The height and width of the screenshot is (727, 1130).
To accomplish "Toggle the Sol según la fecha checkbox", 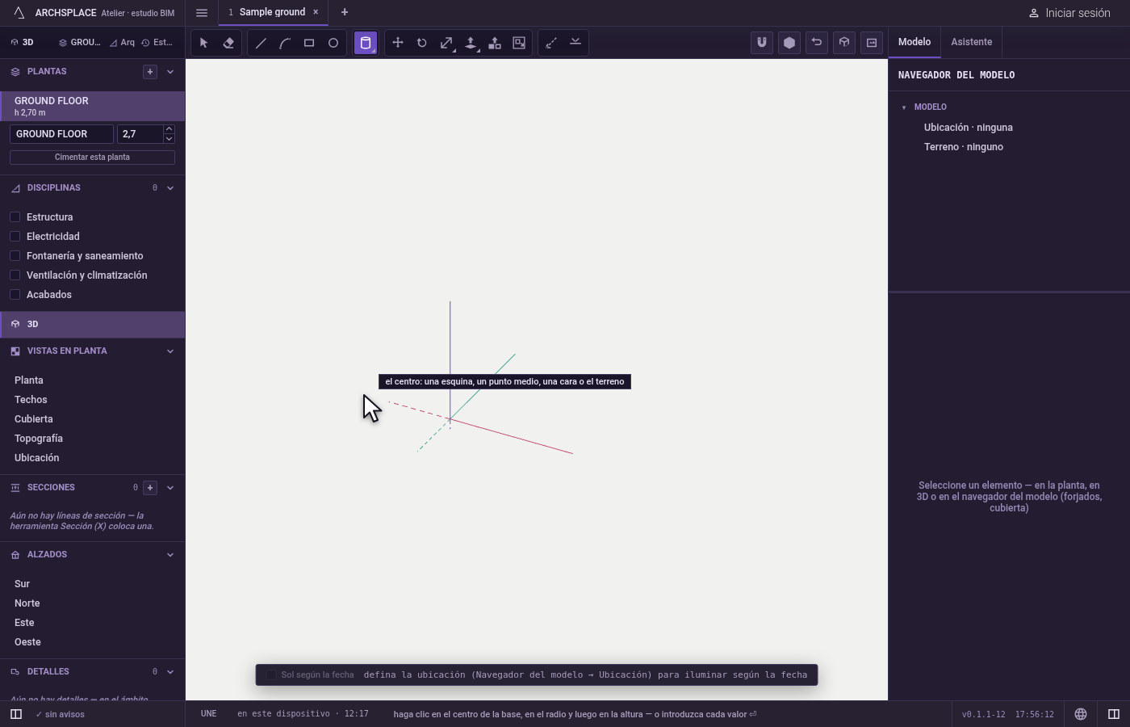I will coord(271,675).
